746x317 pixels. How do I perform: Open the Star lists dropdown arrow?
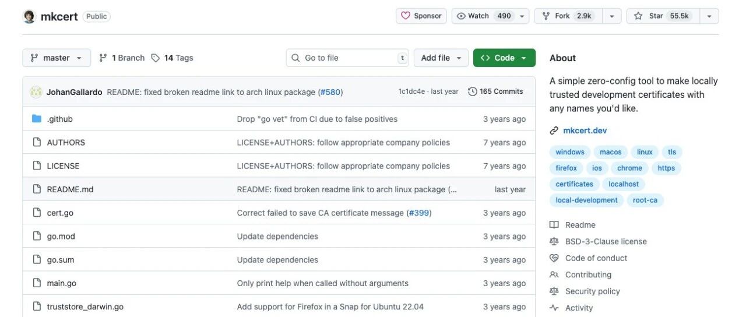(709, 16)
